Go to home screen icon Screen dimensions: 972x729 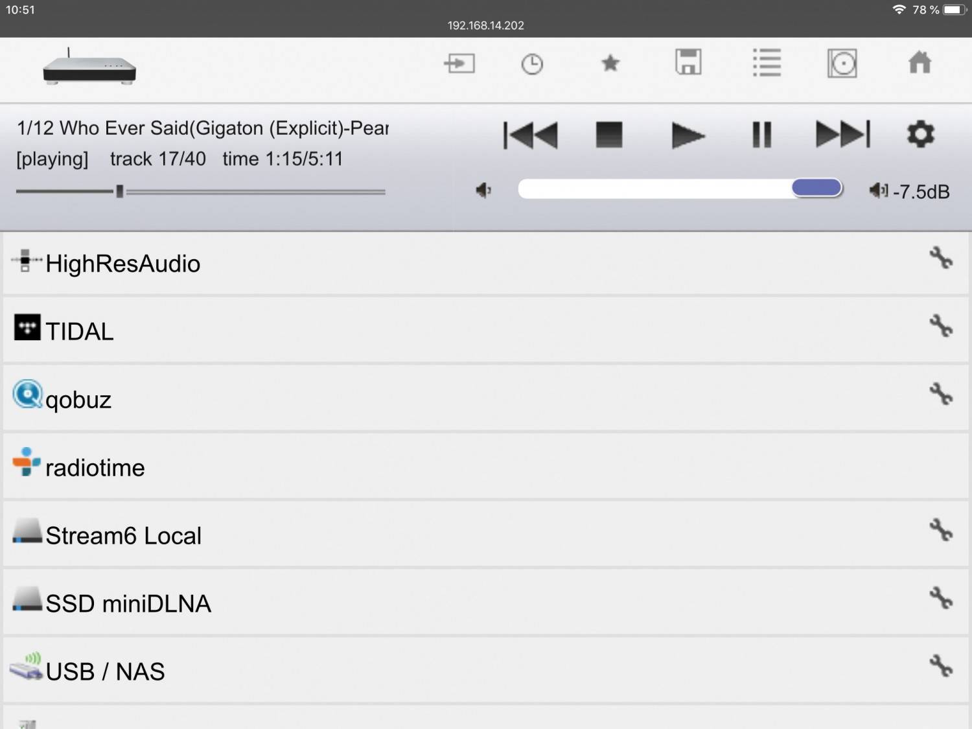click(x=920, y=62)
